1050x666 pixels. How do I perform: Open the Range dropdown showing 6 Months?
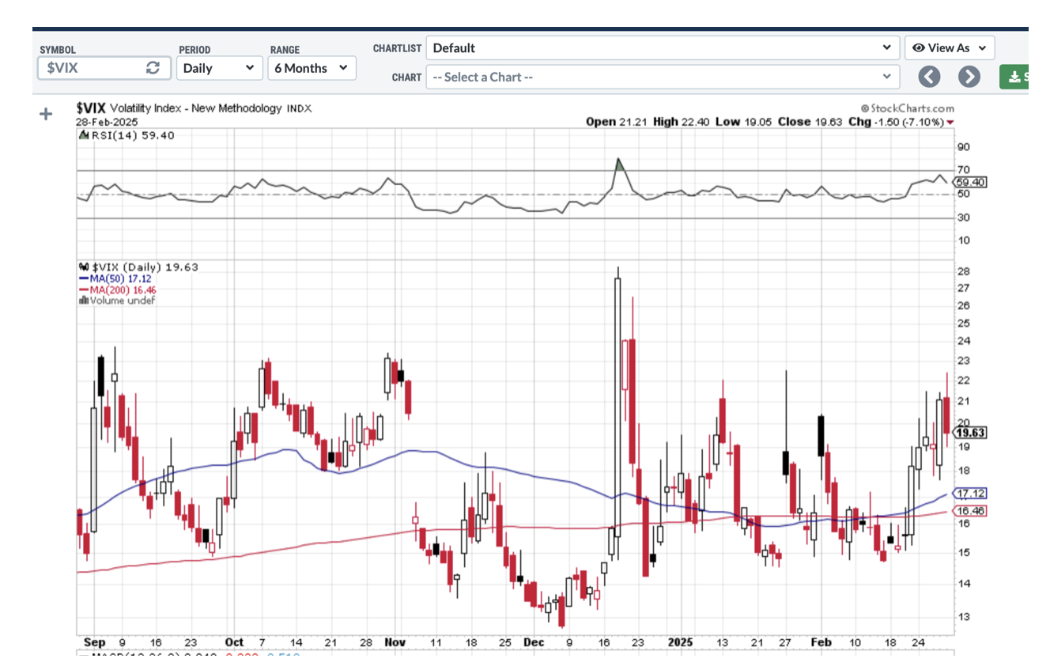click(x=312, y=68)
